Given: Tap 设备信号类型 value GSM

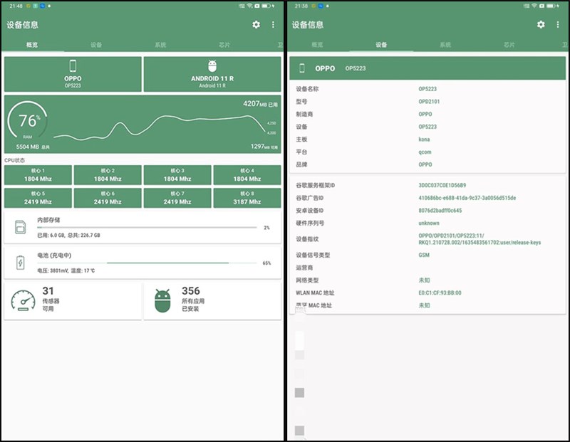Looking at the screenshot, I should [x=424, y=255].
